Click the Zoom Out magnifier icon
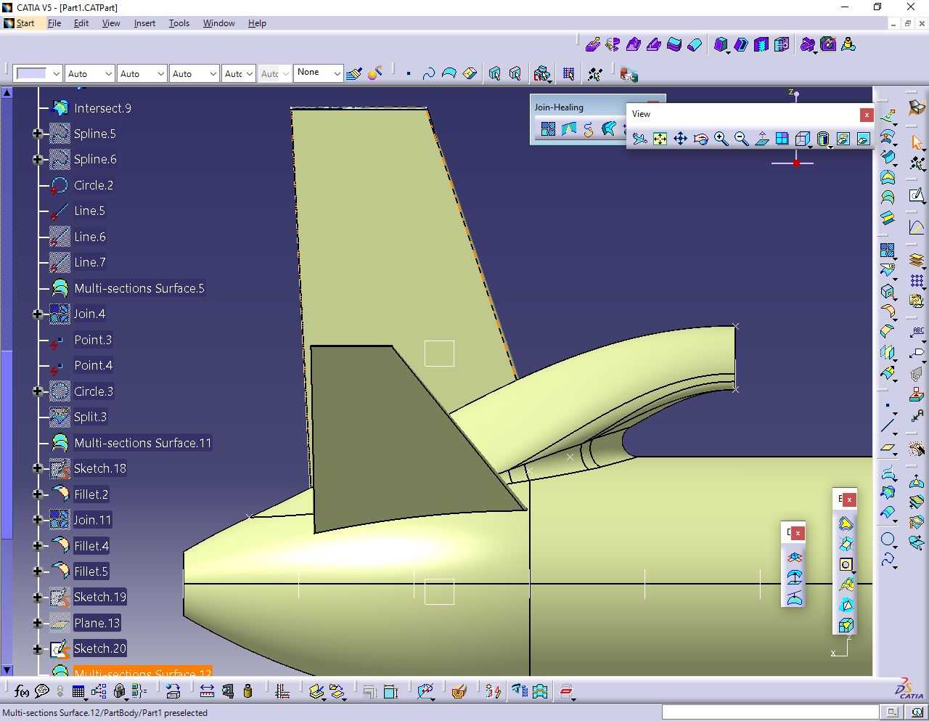This screenshot has height=721, width=929. click(741, 139)
